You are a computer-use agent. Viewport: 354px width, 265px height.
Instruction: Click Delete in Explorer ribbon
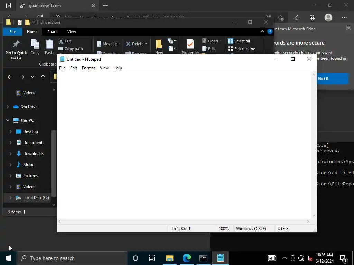[x=135, y=44]
